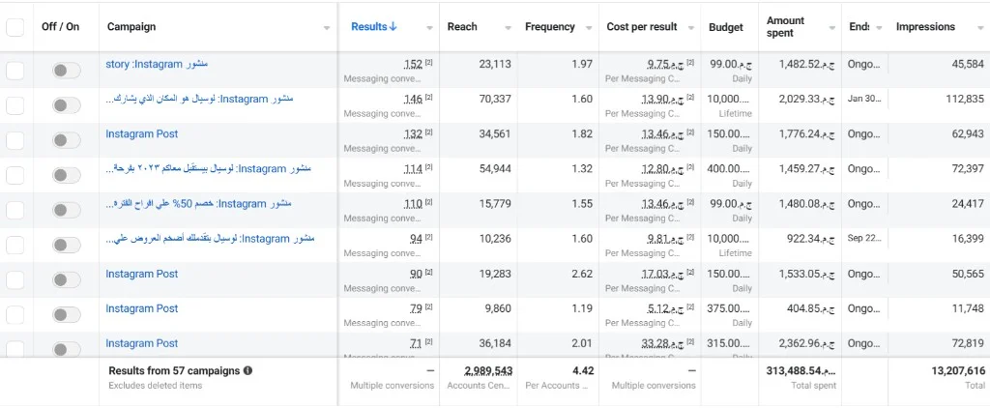Viewport: 990px width, 408px height.
Task: Open the Reach column dropdown arrow
Action: 508,28
